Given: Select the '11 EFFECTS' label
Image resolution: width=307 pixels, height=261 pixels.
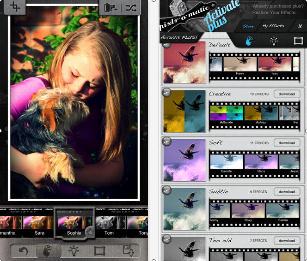Looking at the screenshot, I should 259,143.
